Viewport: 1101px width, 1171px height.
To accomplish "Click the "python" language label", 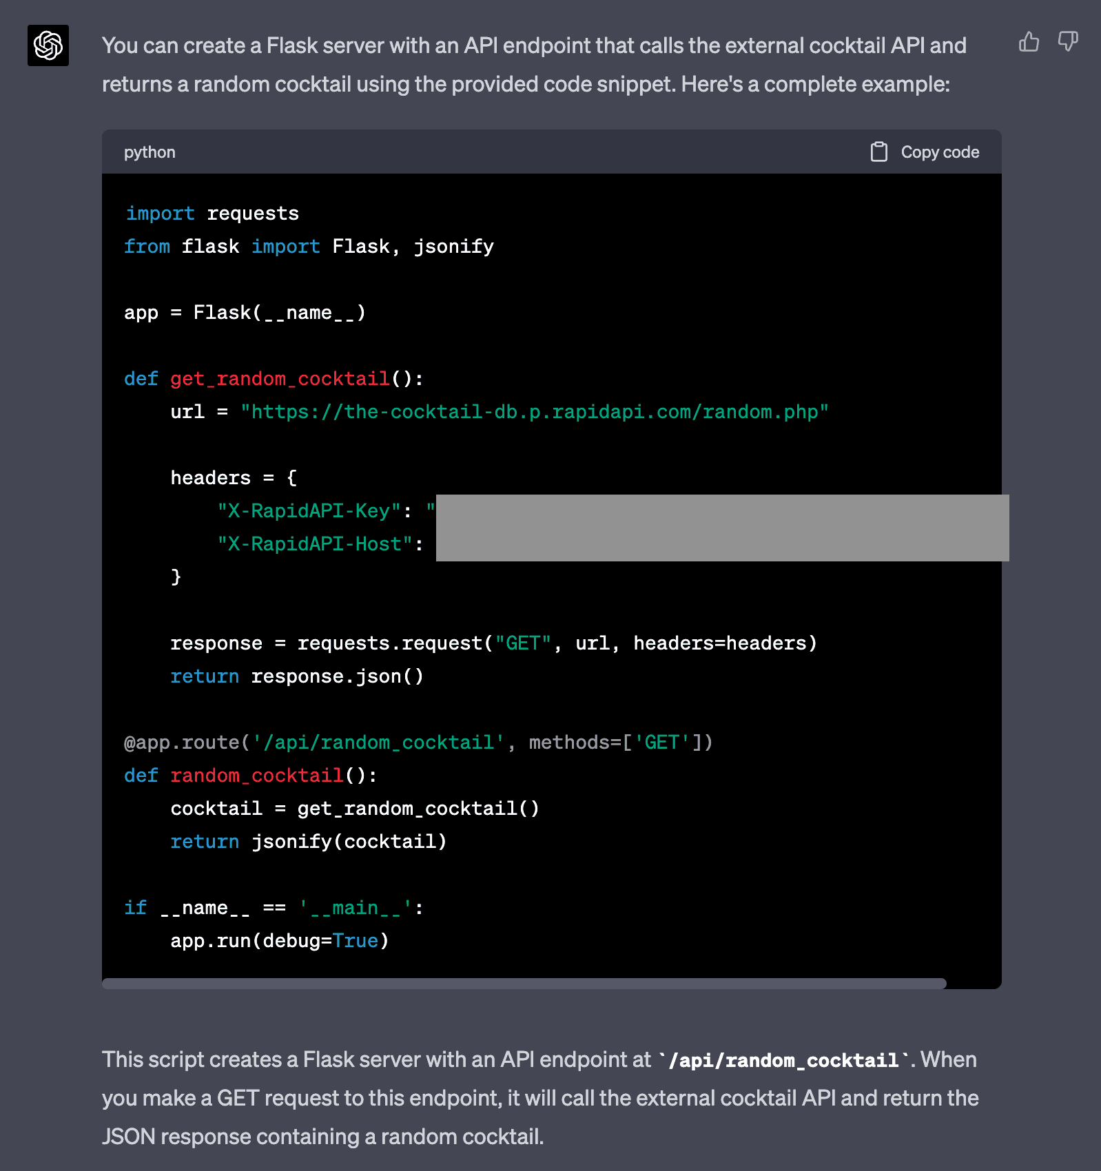I will click(150, 152).
